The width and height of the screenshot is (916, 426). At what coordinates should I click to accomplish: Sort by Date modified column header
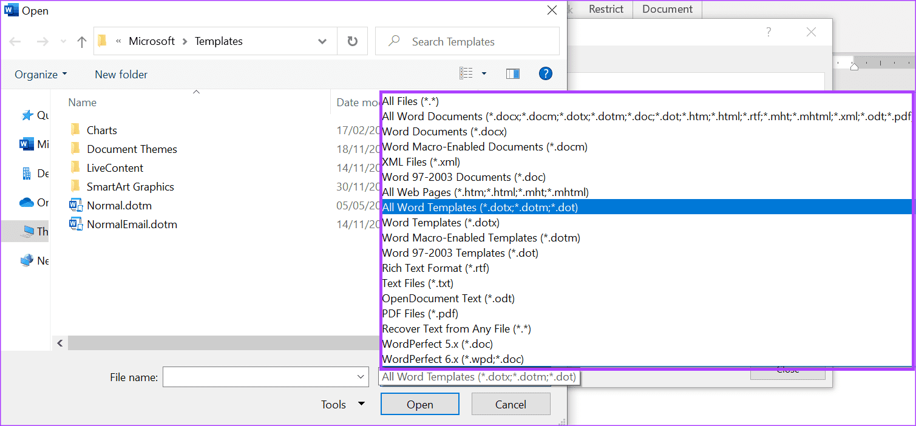[357, 103]
